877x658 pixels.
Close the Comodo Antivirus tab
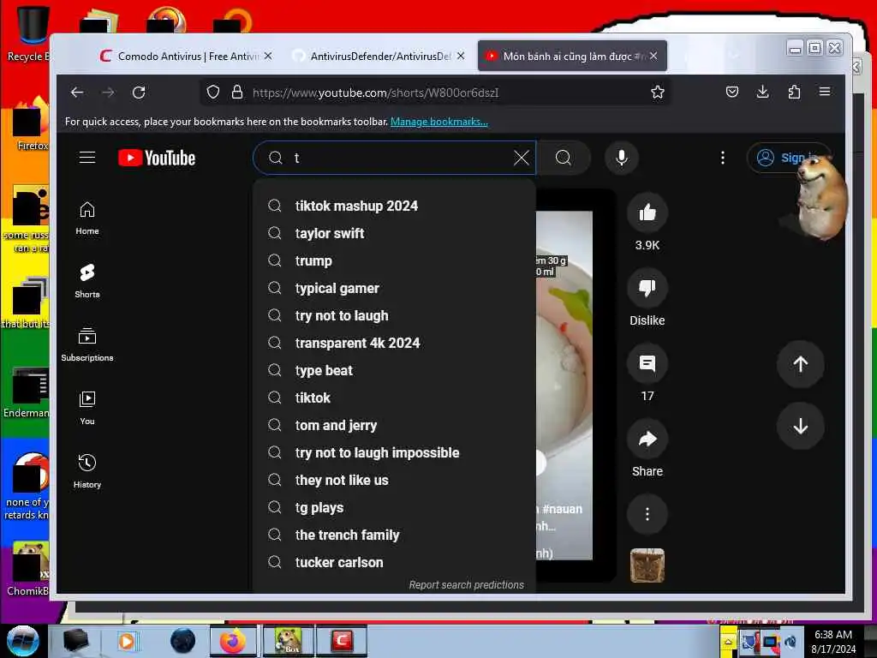pyautogui.click(x=268, y=56)
